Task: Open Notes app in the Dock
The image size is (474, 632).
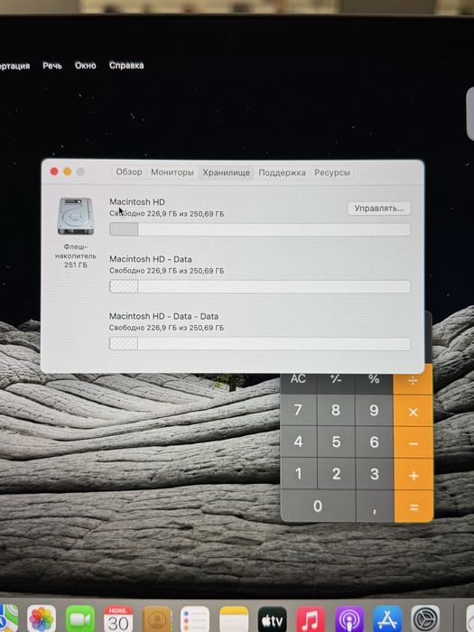Action: coord(234,618)
